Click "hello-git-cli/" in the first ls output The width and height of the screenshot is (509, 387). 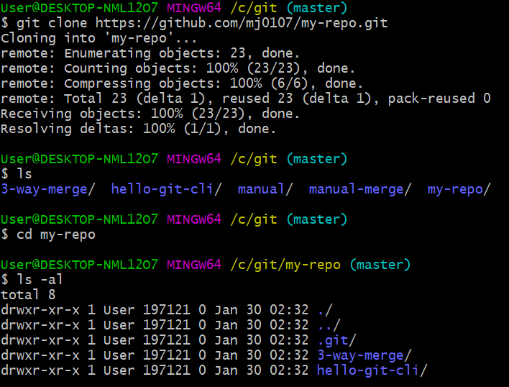coord(167,189)
